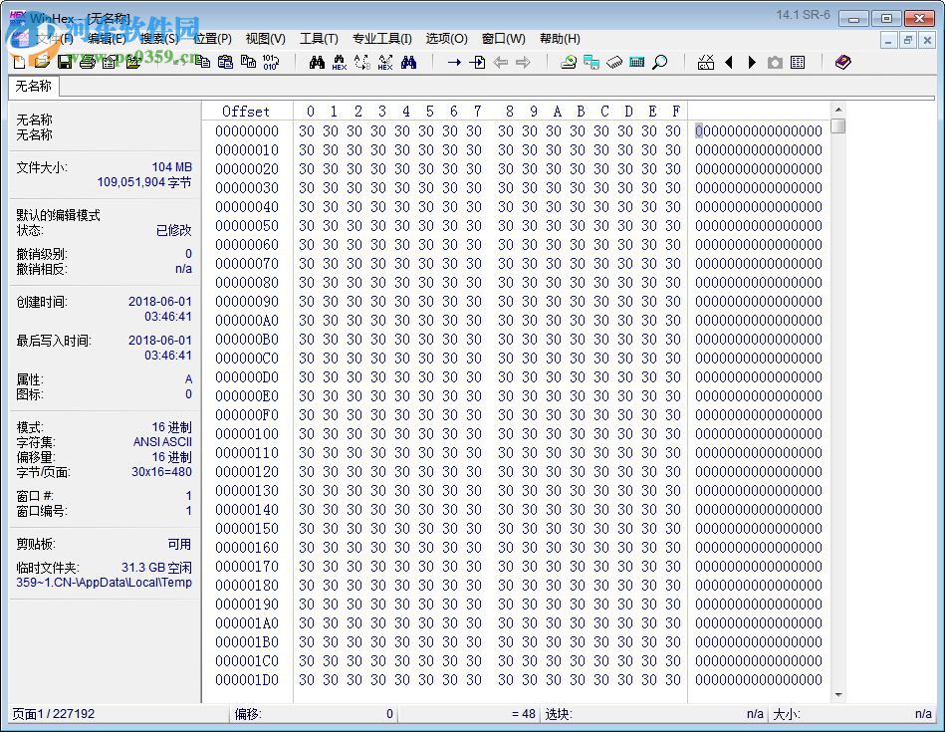This screenshot has width=945, height=732.
Task: Click the help book icon
Action: click(x=843, y=62)
